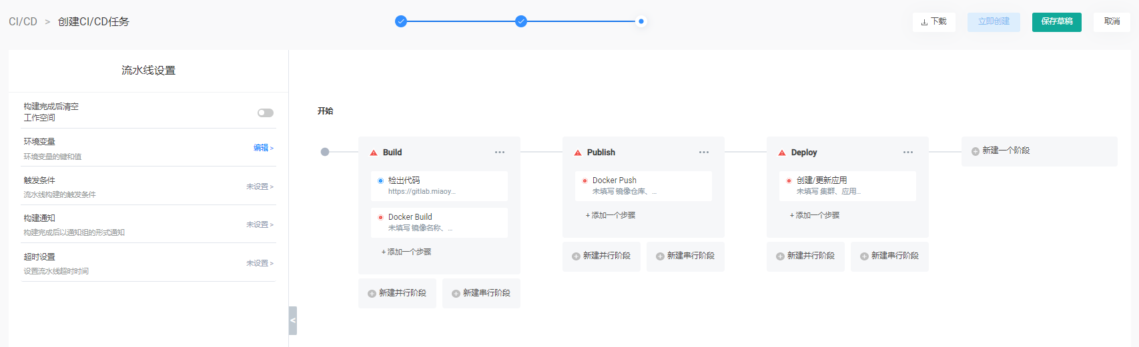
Task: Open the Deploy stage ellipsis menu
Action: (907, 153)
